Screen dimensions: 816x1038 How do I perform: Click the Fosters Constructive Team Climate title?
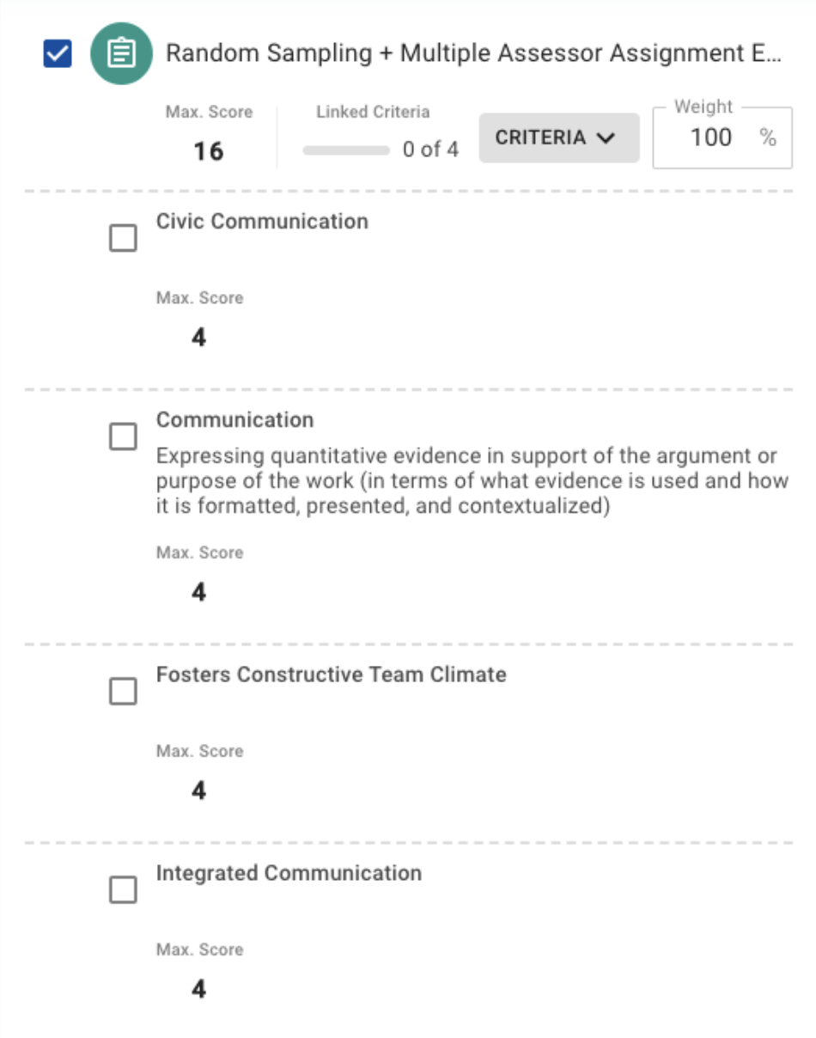pyautogui.click(x=331, y=674)
